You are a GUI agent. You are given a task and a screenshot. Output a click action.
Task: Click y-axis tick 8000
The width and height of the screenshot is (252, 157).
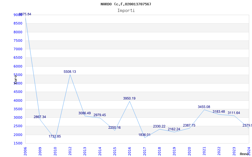pyautogui.click(x=18, y=32)
